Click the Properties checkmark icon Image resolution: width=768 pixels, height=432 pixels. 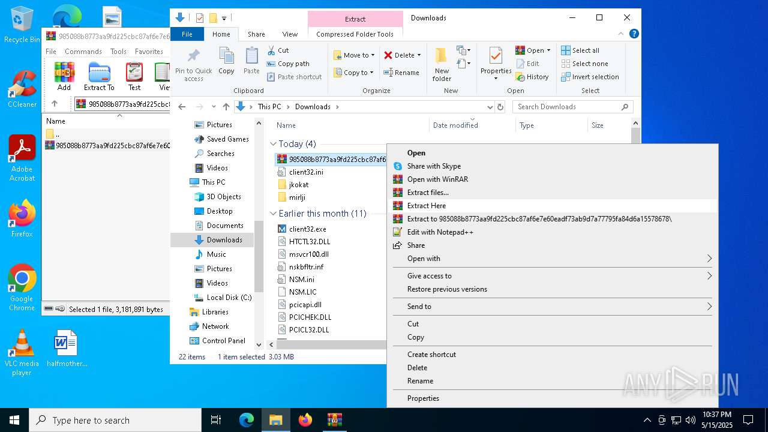point(496,56)
